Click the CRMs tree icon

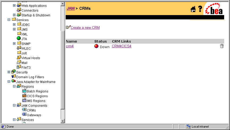(24, 110)
